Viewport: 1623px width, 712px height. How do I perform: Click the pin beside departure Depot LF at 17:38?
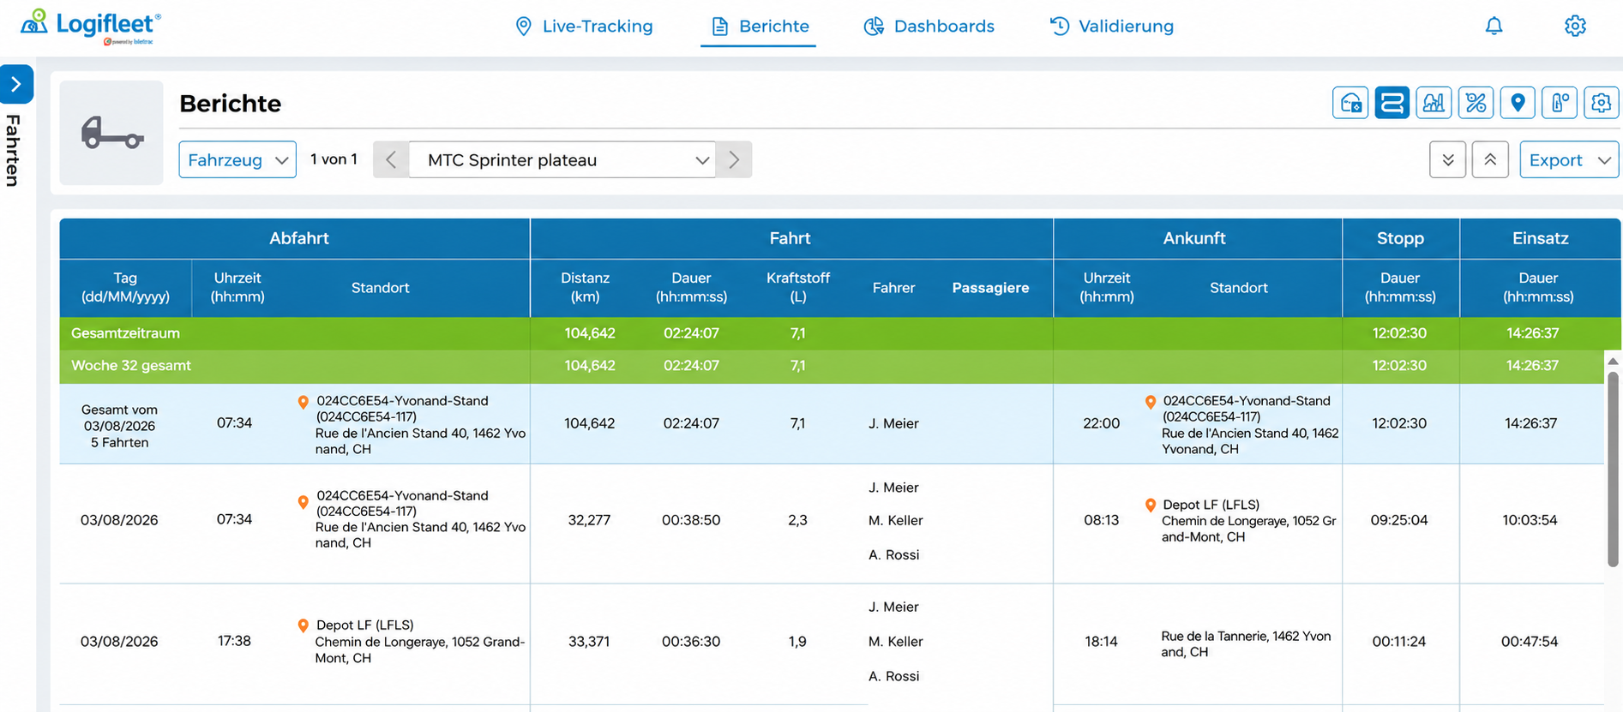point(303,625)
